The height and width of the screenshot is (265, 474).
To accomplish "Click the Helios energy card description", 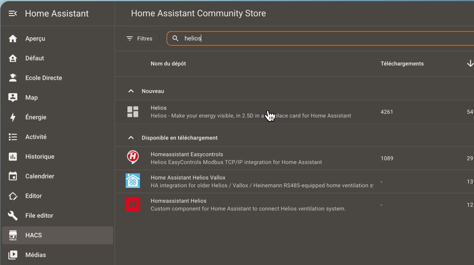I will coord(251,116).
